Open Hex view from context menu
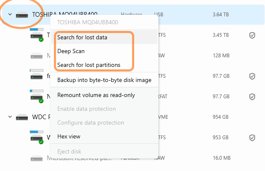Image resolution: width=265 pixels, height=171 pixels. [x=69, y=136]
